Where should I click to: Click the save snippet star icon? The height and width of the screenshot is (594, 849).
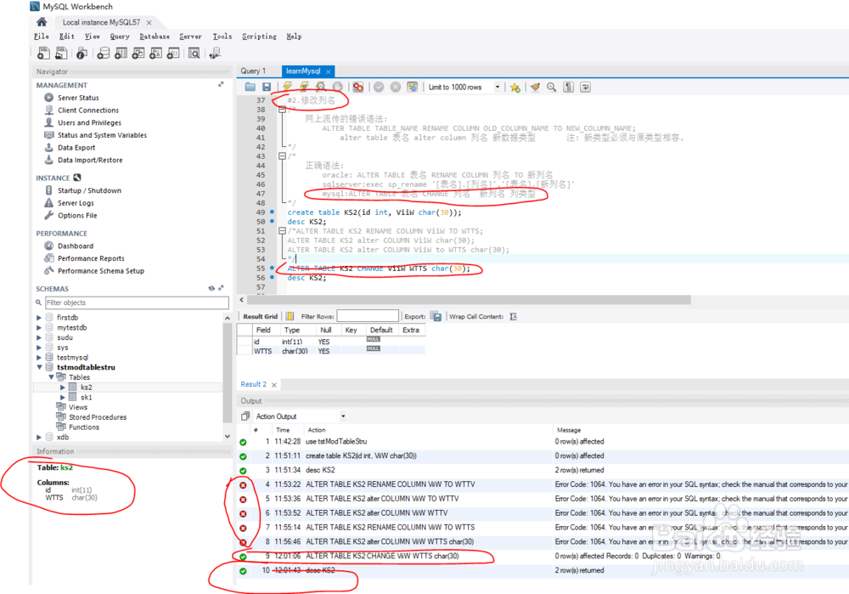point(515,88)
